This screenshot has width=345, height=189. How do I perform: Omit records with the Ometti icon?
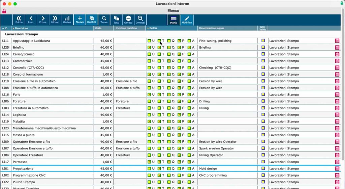click(128, 20)
